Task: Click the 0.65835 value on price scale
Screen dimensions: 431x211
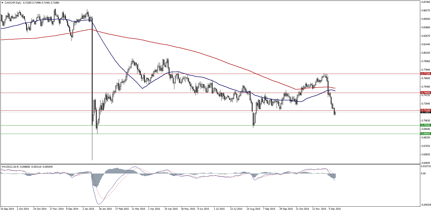Action: pyautogui.click(x=426, y=155)
